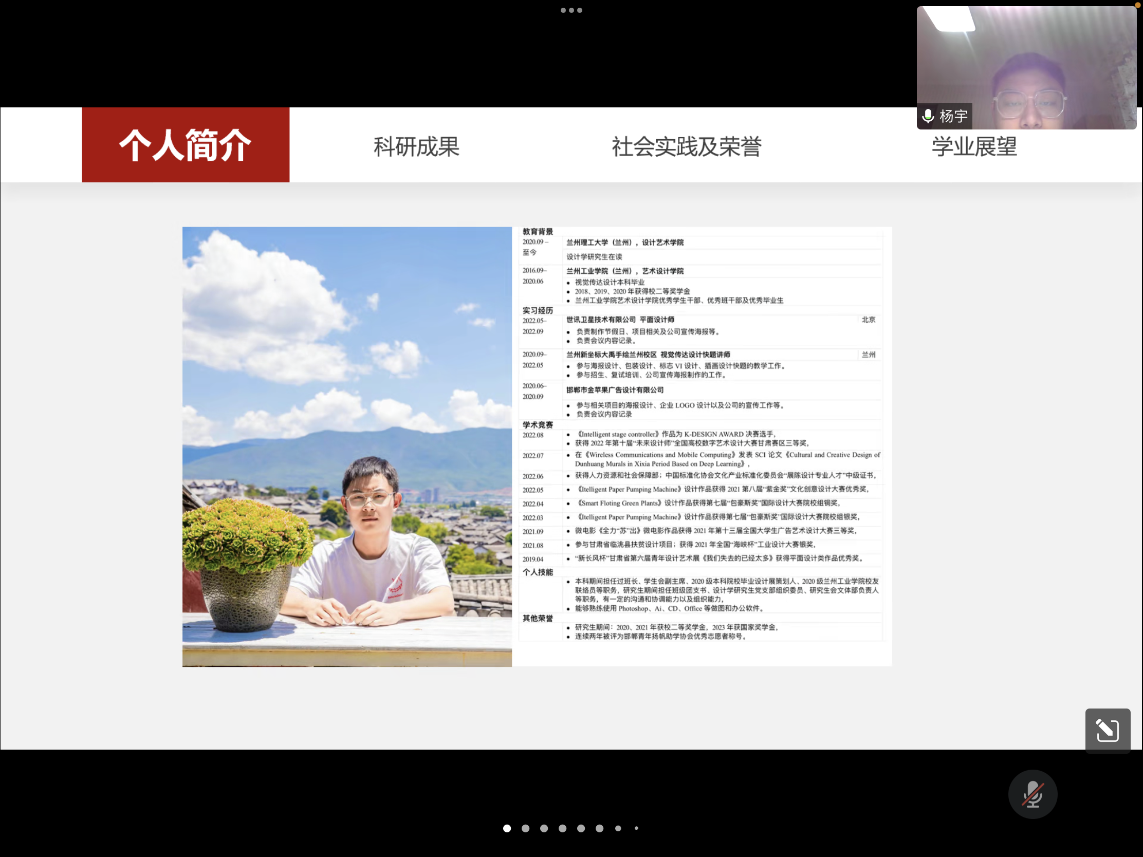Go to the 学业展望 tab
Image resolution: width=1143 pixels, height=857 pixels.
point(974,147)
